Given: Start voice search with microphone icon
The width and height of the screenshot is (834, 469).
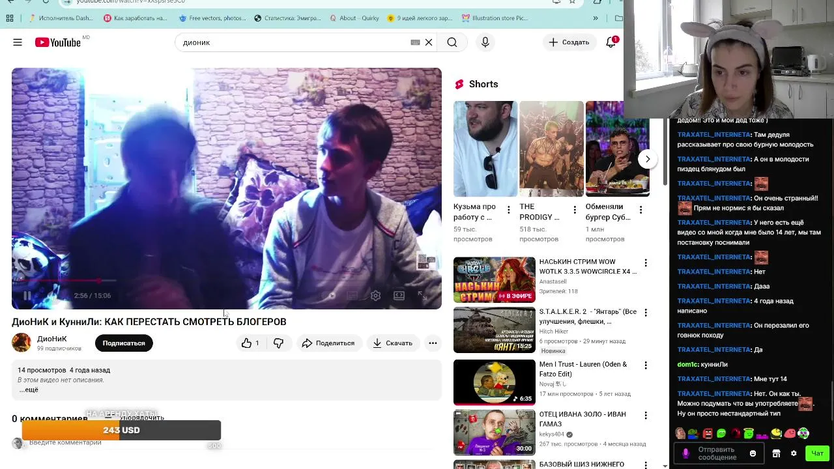Looking at the screenshot, I should pyautogui.click(x=485, y=42).
